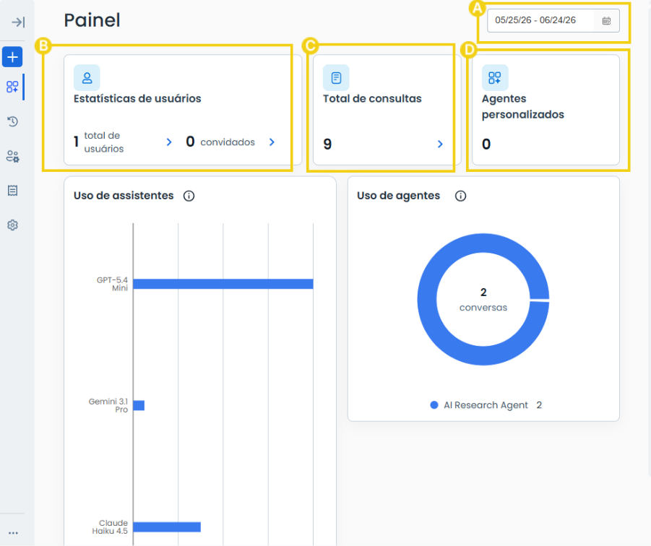Click document icon on Total de consultas card
The image size is (651, 546).
336,77
